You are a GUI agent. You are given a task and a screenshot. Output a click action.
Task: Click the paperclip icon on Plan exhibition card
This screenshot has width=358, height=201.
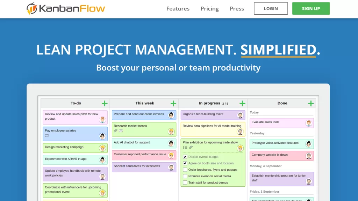click(190, 147)
